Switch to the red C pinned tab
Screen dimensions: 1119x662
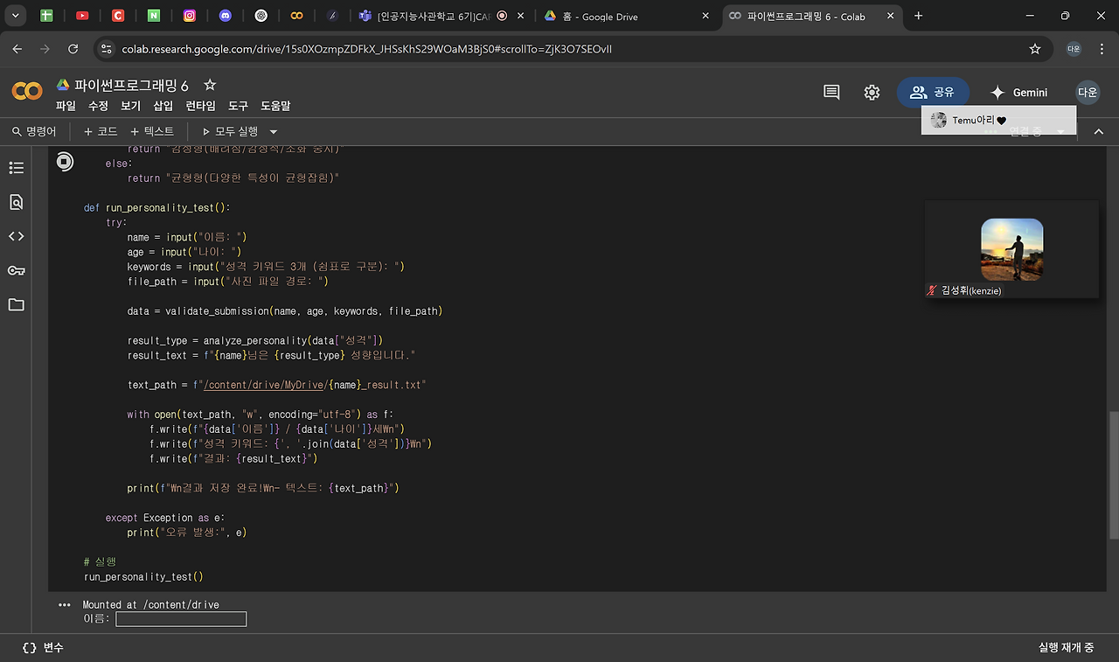tap(118, 16)
